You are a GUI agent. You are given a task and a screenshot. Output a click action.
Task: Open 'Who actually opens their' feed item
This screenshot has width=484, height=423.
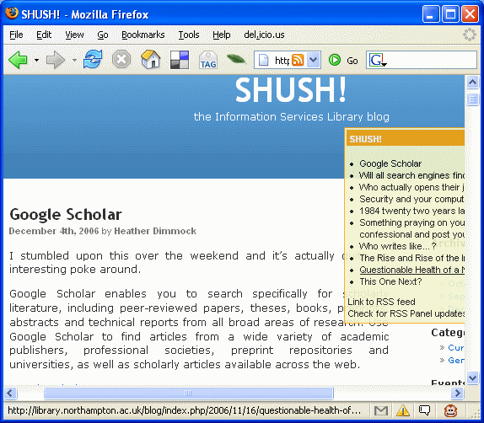[411, 187]
